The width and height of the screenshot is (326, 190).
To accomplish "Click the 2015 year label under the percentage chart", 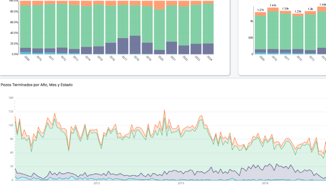I will click(x=100, y=58).
